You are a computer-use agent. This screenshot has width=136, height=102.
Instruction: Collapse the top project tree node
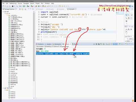pyautogui.click(x=3, y=12)
